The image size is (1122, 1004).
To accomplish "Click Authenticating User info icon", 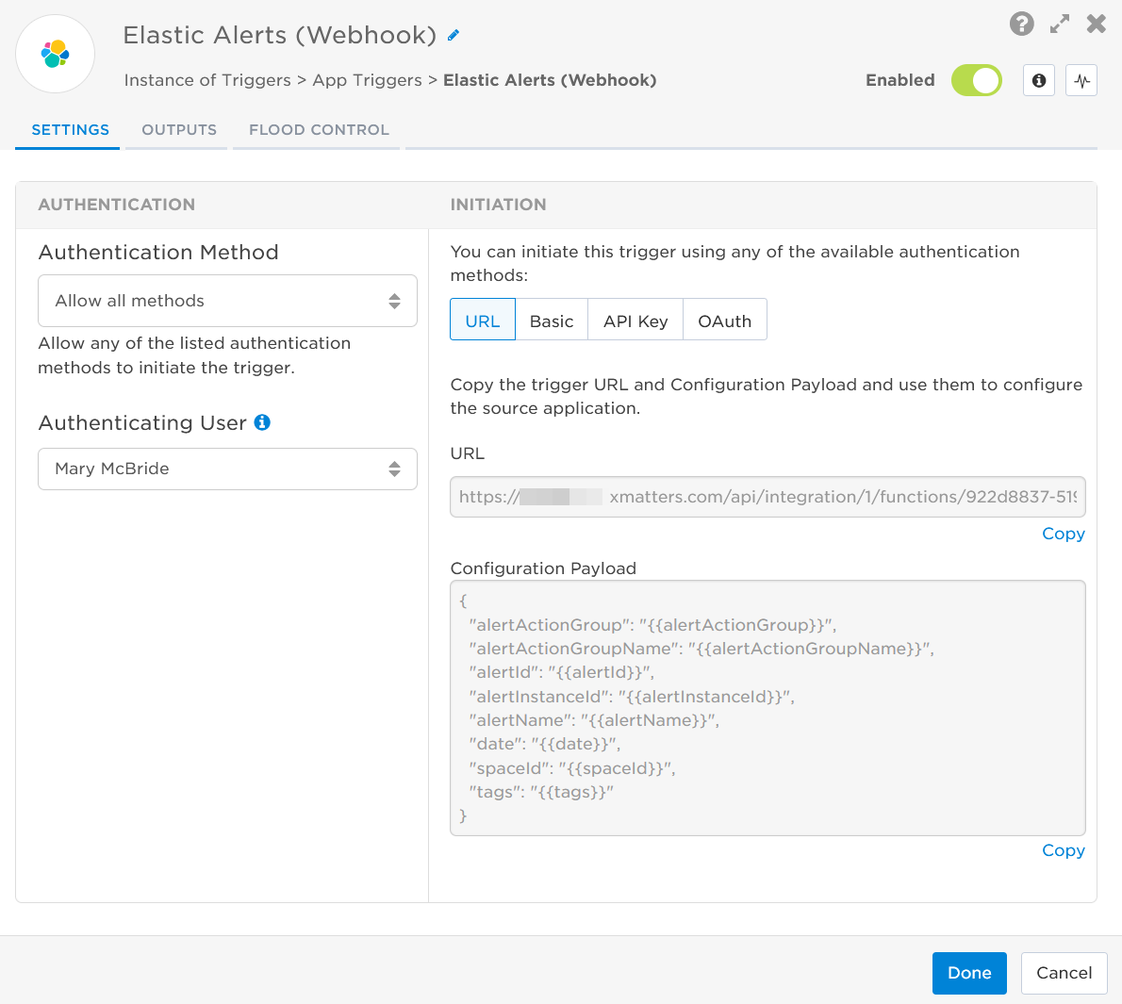I will 263,422.
